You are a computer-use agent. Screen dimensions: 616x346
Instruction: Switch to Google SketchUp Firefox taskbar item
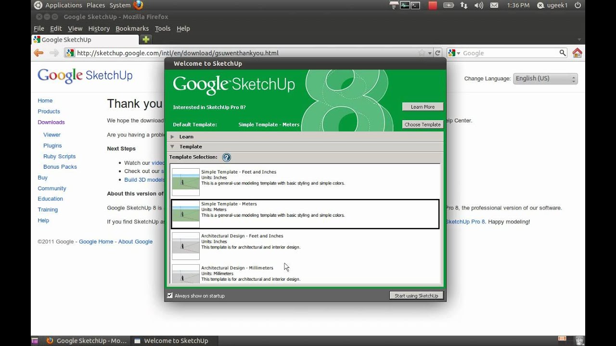pyautogui.click(x=87, y=341)
